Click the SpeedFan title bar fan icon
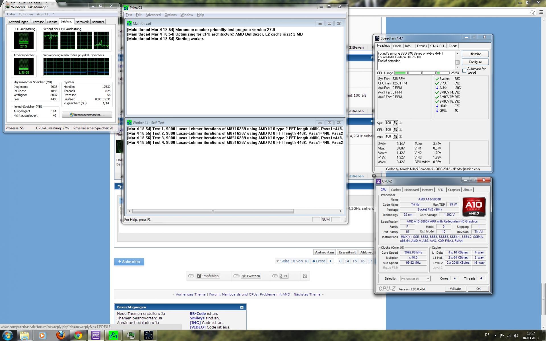 click(377, 38)
